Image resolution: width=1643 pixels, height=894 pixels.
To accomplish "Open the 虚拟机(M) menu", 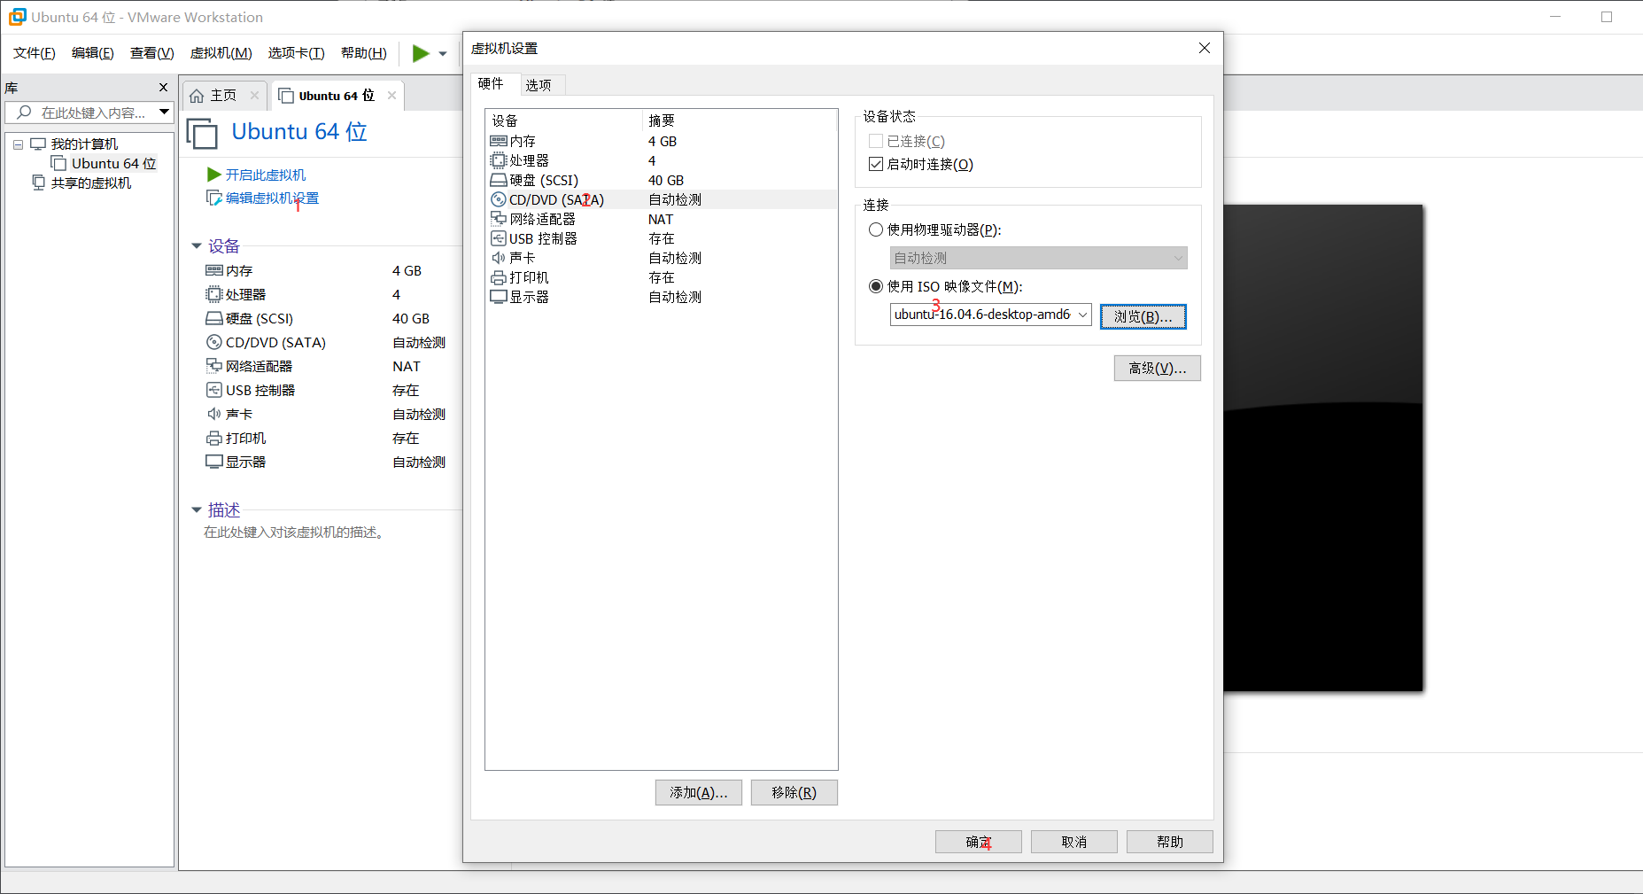I will [221, 53].
